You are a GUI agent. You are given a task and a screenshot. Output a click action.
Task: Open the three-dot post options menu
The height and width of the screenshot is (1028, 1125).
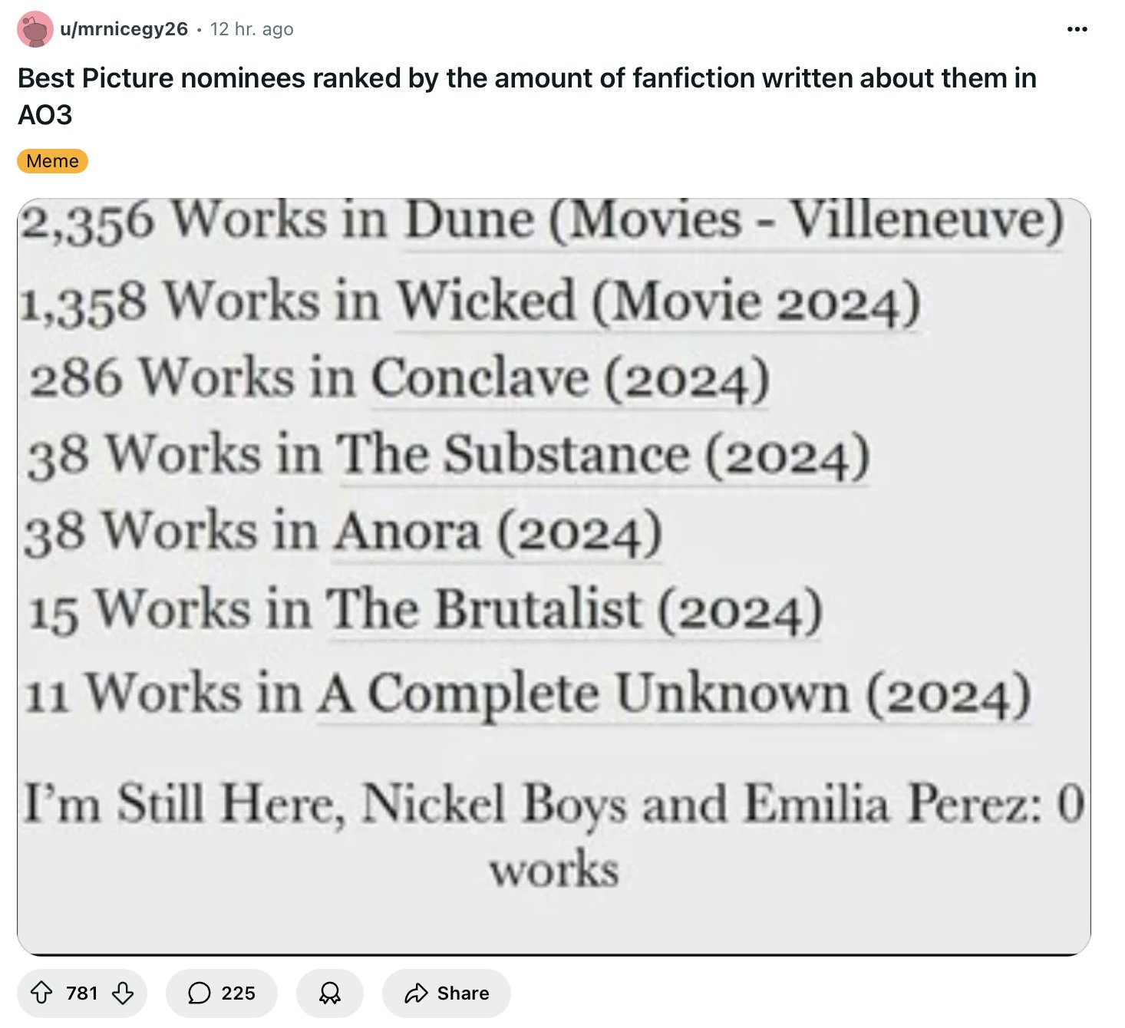pyautogui.click(x=1077, y=29)
